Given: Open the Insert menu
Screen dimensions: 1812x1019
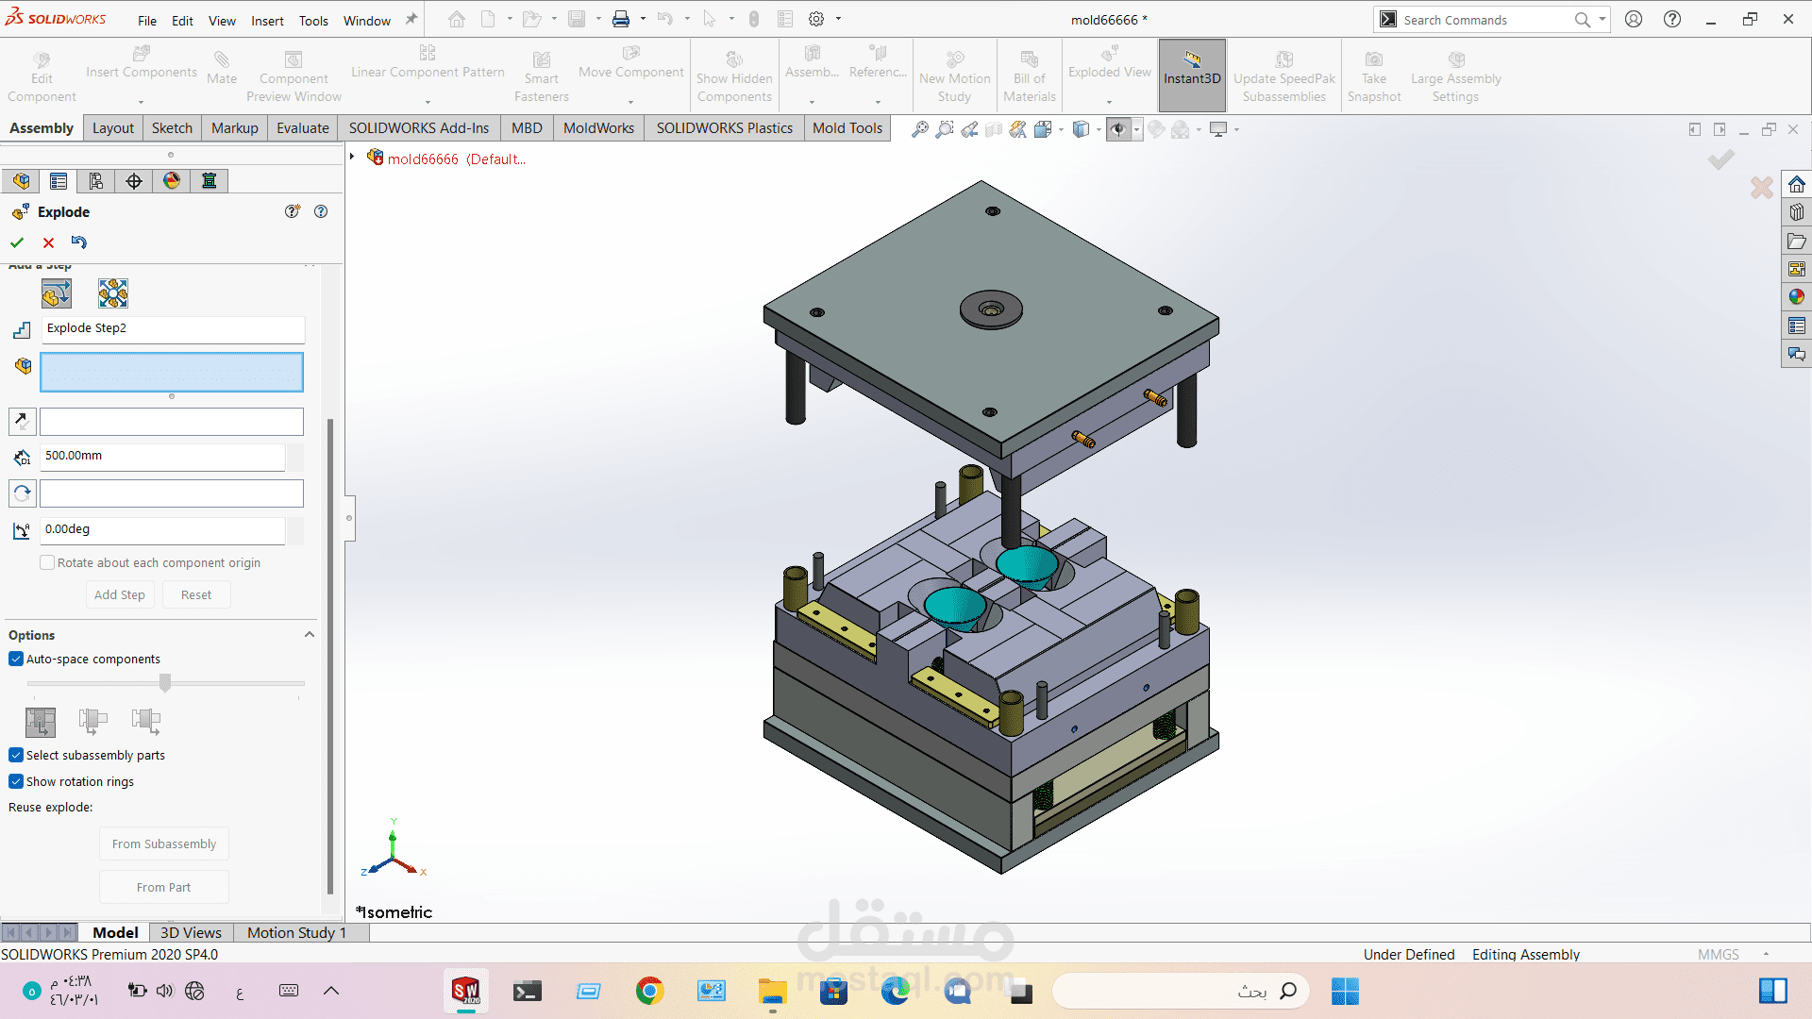Looking at the screenshot, I should [267, 21].
